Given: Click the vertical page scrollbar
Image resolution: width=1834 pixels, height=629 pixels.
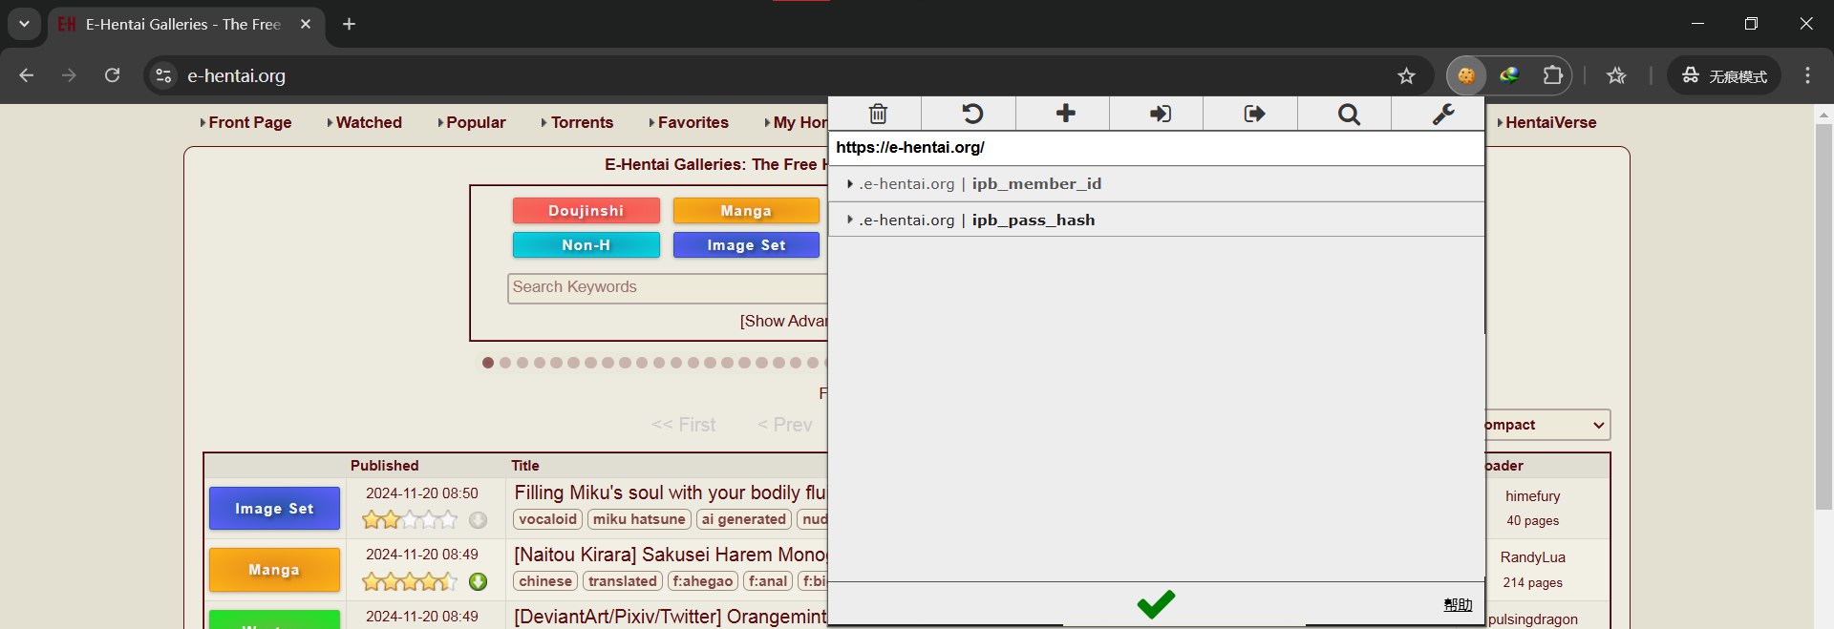Looking at the screenshot, I should (x=1823, y=315).
